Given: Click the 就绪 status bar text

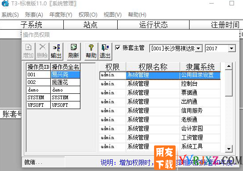Looking at the screenshot, I should pyautogui.click(x=33, y=162).
